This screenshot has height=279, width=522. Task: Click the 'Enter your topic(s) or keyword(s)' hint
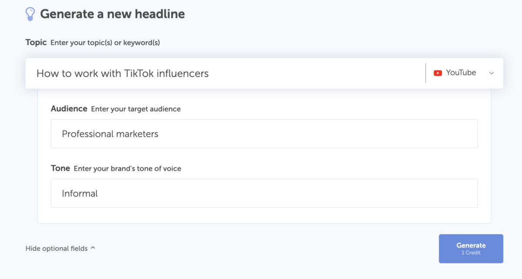[x=105, y=43]
